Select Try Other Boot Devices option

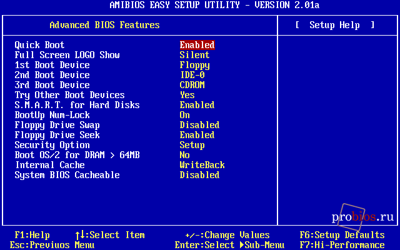pyautogui.click(x=69, y=95)
